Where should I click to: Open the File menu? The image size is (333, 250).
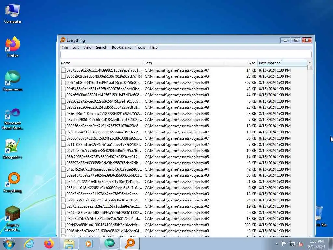point(65,47)
